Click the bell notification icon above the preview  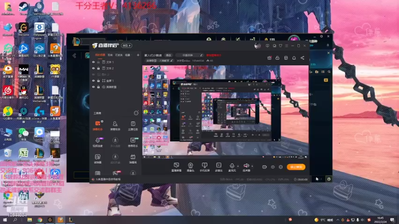pyautogui.click(x=294, y=58)
